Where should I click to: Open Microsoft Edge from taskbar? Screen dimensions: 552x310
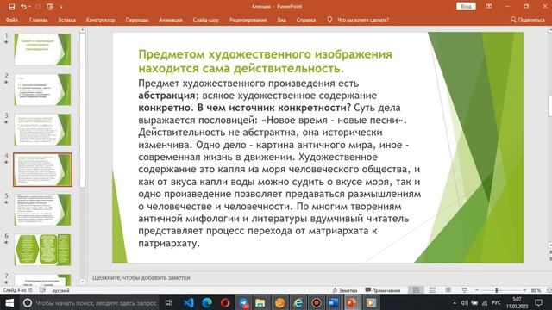pyautogui.click(x=207, y=302)
